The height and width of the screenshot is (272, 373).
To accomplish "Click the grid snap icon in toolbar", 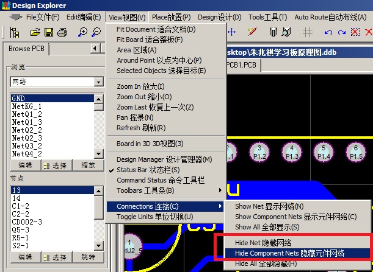I will [x=308, y=32].
